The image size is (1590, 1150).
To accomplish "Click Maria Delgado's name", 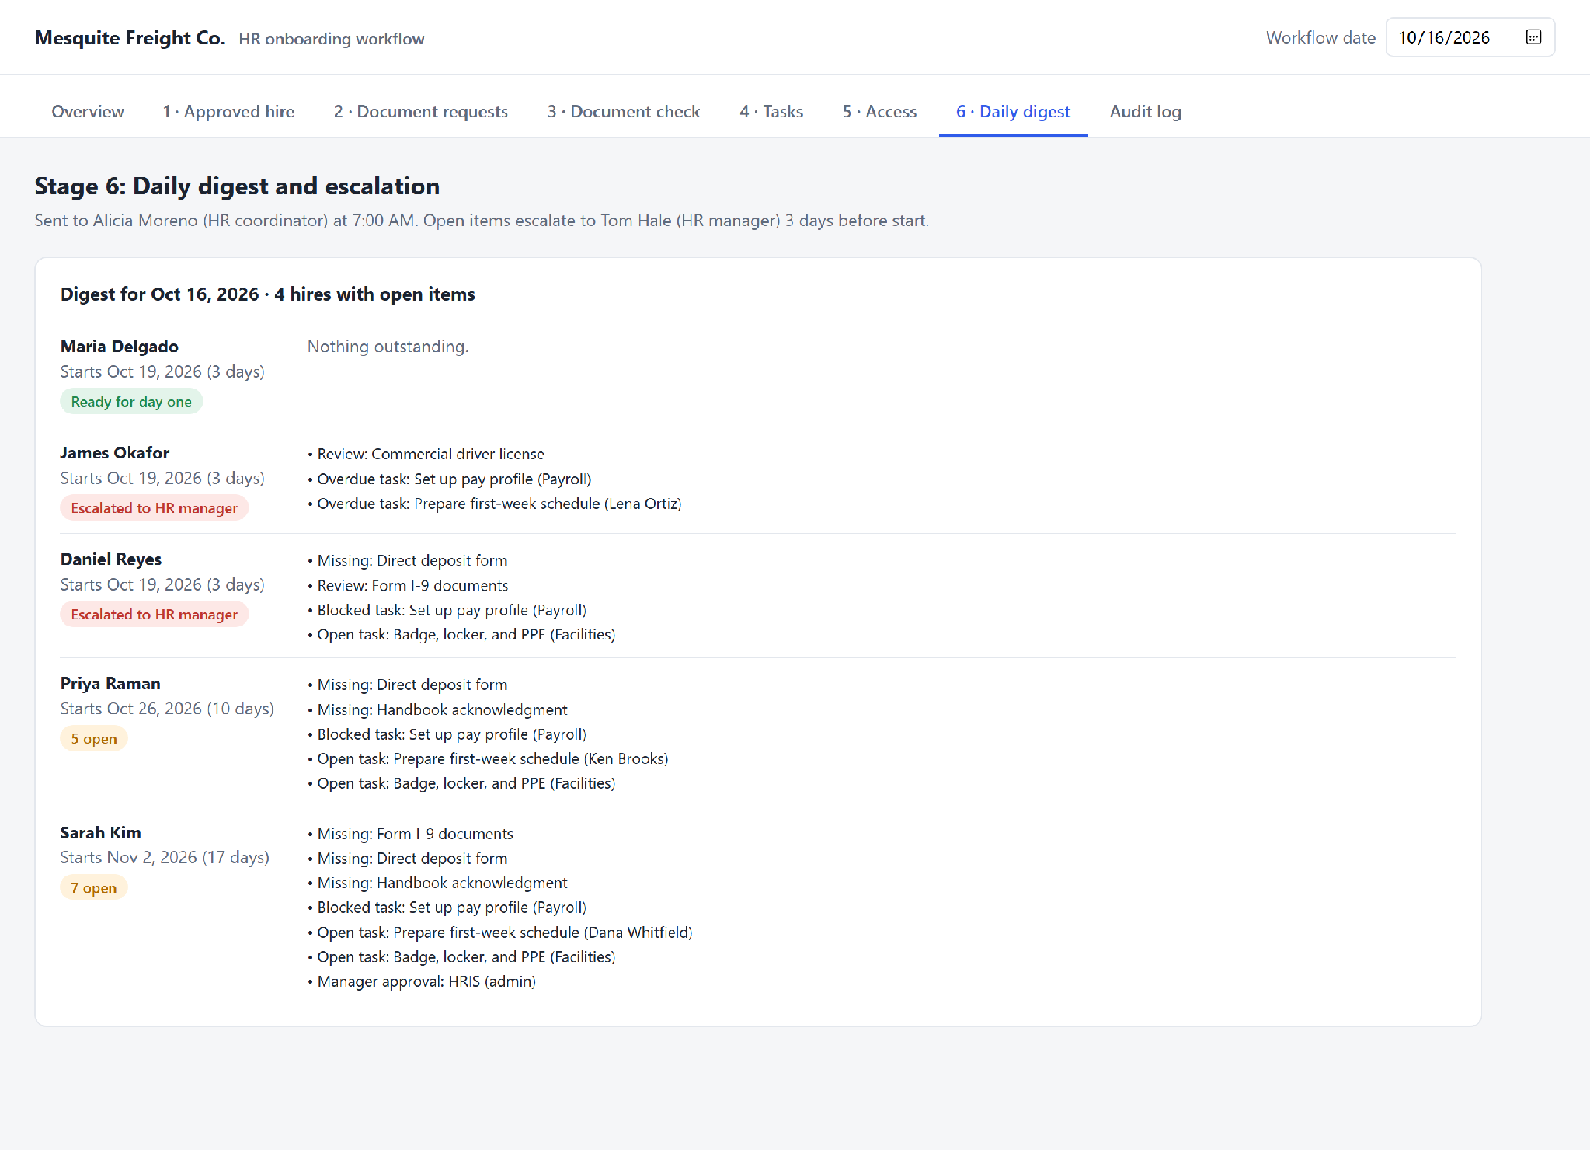I will (x=120, y=347).
